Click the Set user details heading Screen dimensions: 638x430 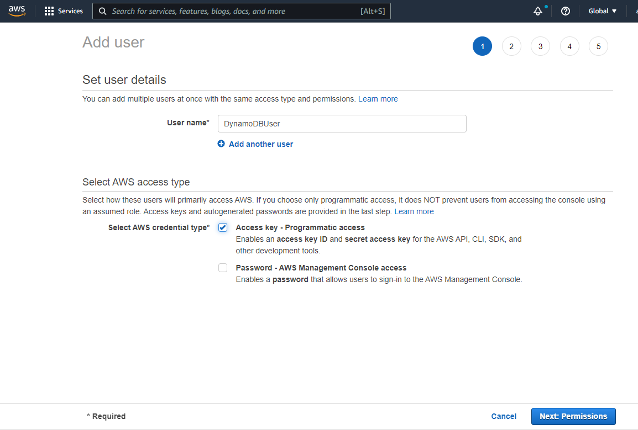[x=124, y=79]
